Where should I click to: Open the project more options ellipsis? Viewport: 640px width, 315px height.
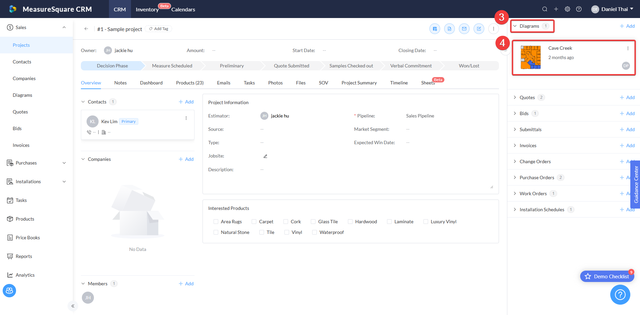pyautogui.click(x=494, y=29)
